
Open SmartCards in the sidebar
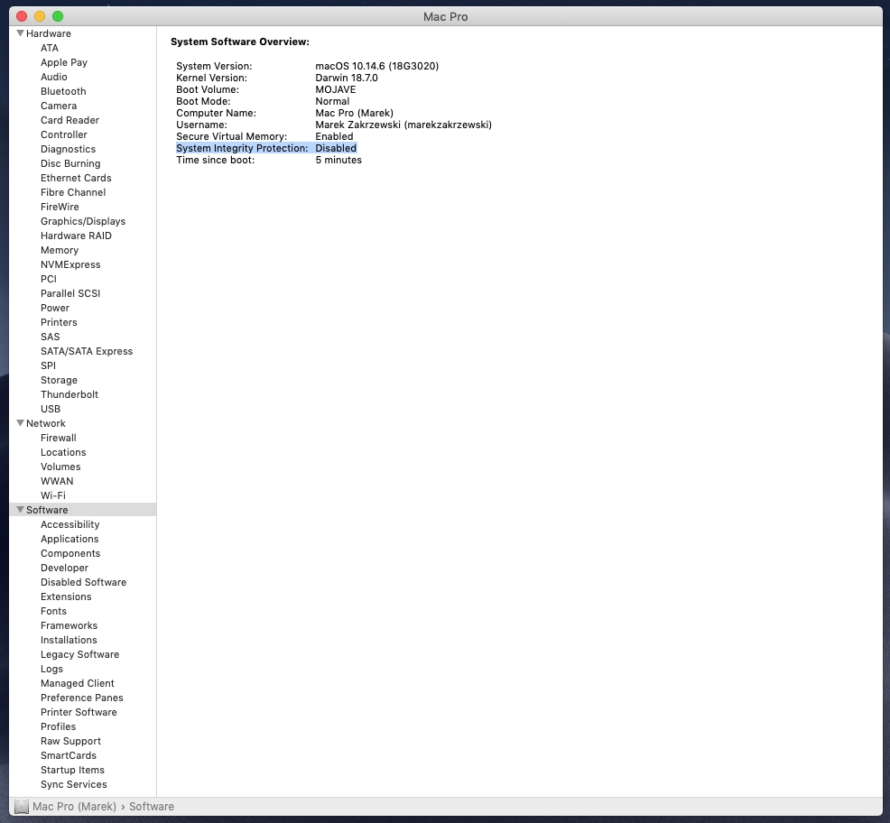click(68, 755)
